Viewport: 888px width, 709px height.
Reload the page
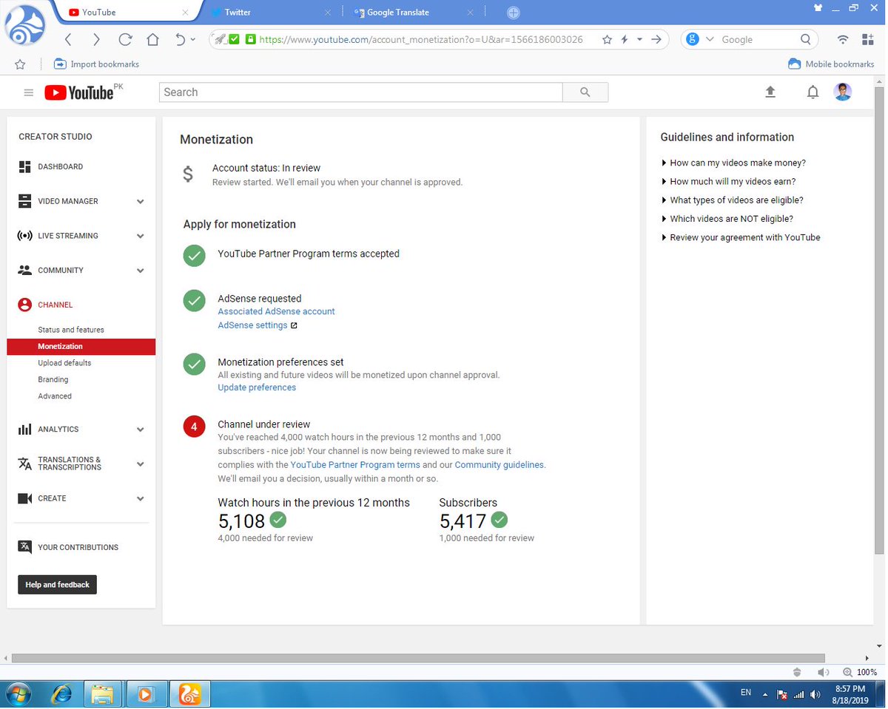coord(125,40)
